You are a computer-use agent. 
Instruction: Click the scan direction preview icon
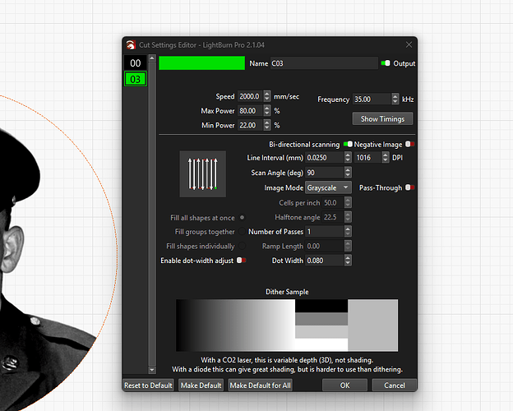tap(202, 173)
